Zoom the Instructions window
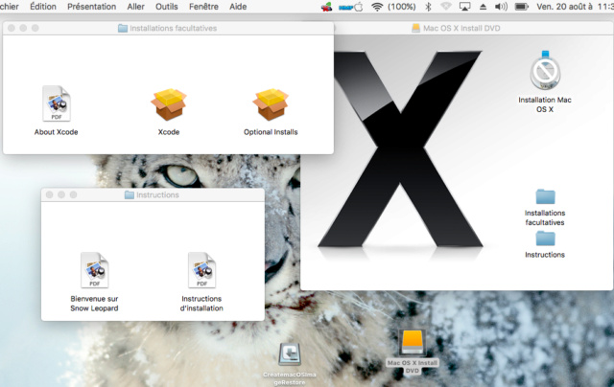The image size is (614, 387). [x=73, y=194]
